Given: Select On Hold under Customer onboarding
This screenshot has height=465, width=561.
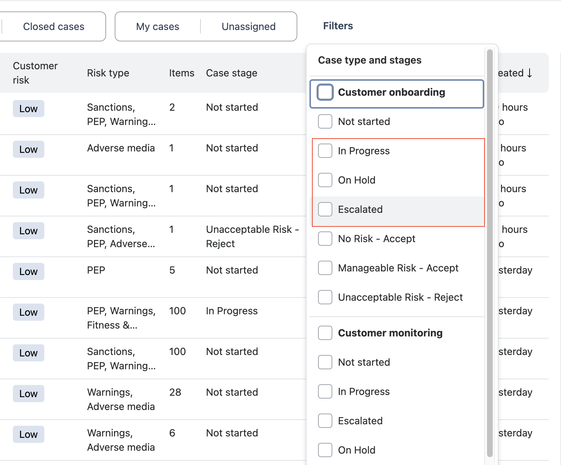Looking at the screenshot, I should pyautogui.click(x=325, y=180).
